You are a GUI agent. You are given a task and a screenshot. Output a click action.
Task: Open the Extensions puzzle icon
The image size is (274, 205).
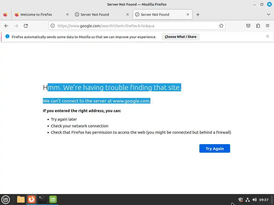pos(258,26)
